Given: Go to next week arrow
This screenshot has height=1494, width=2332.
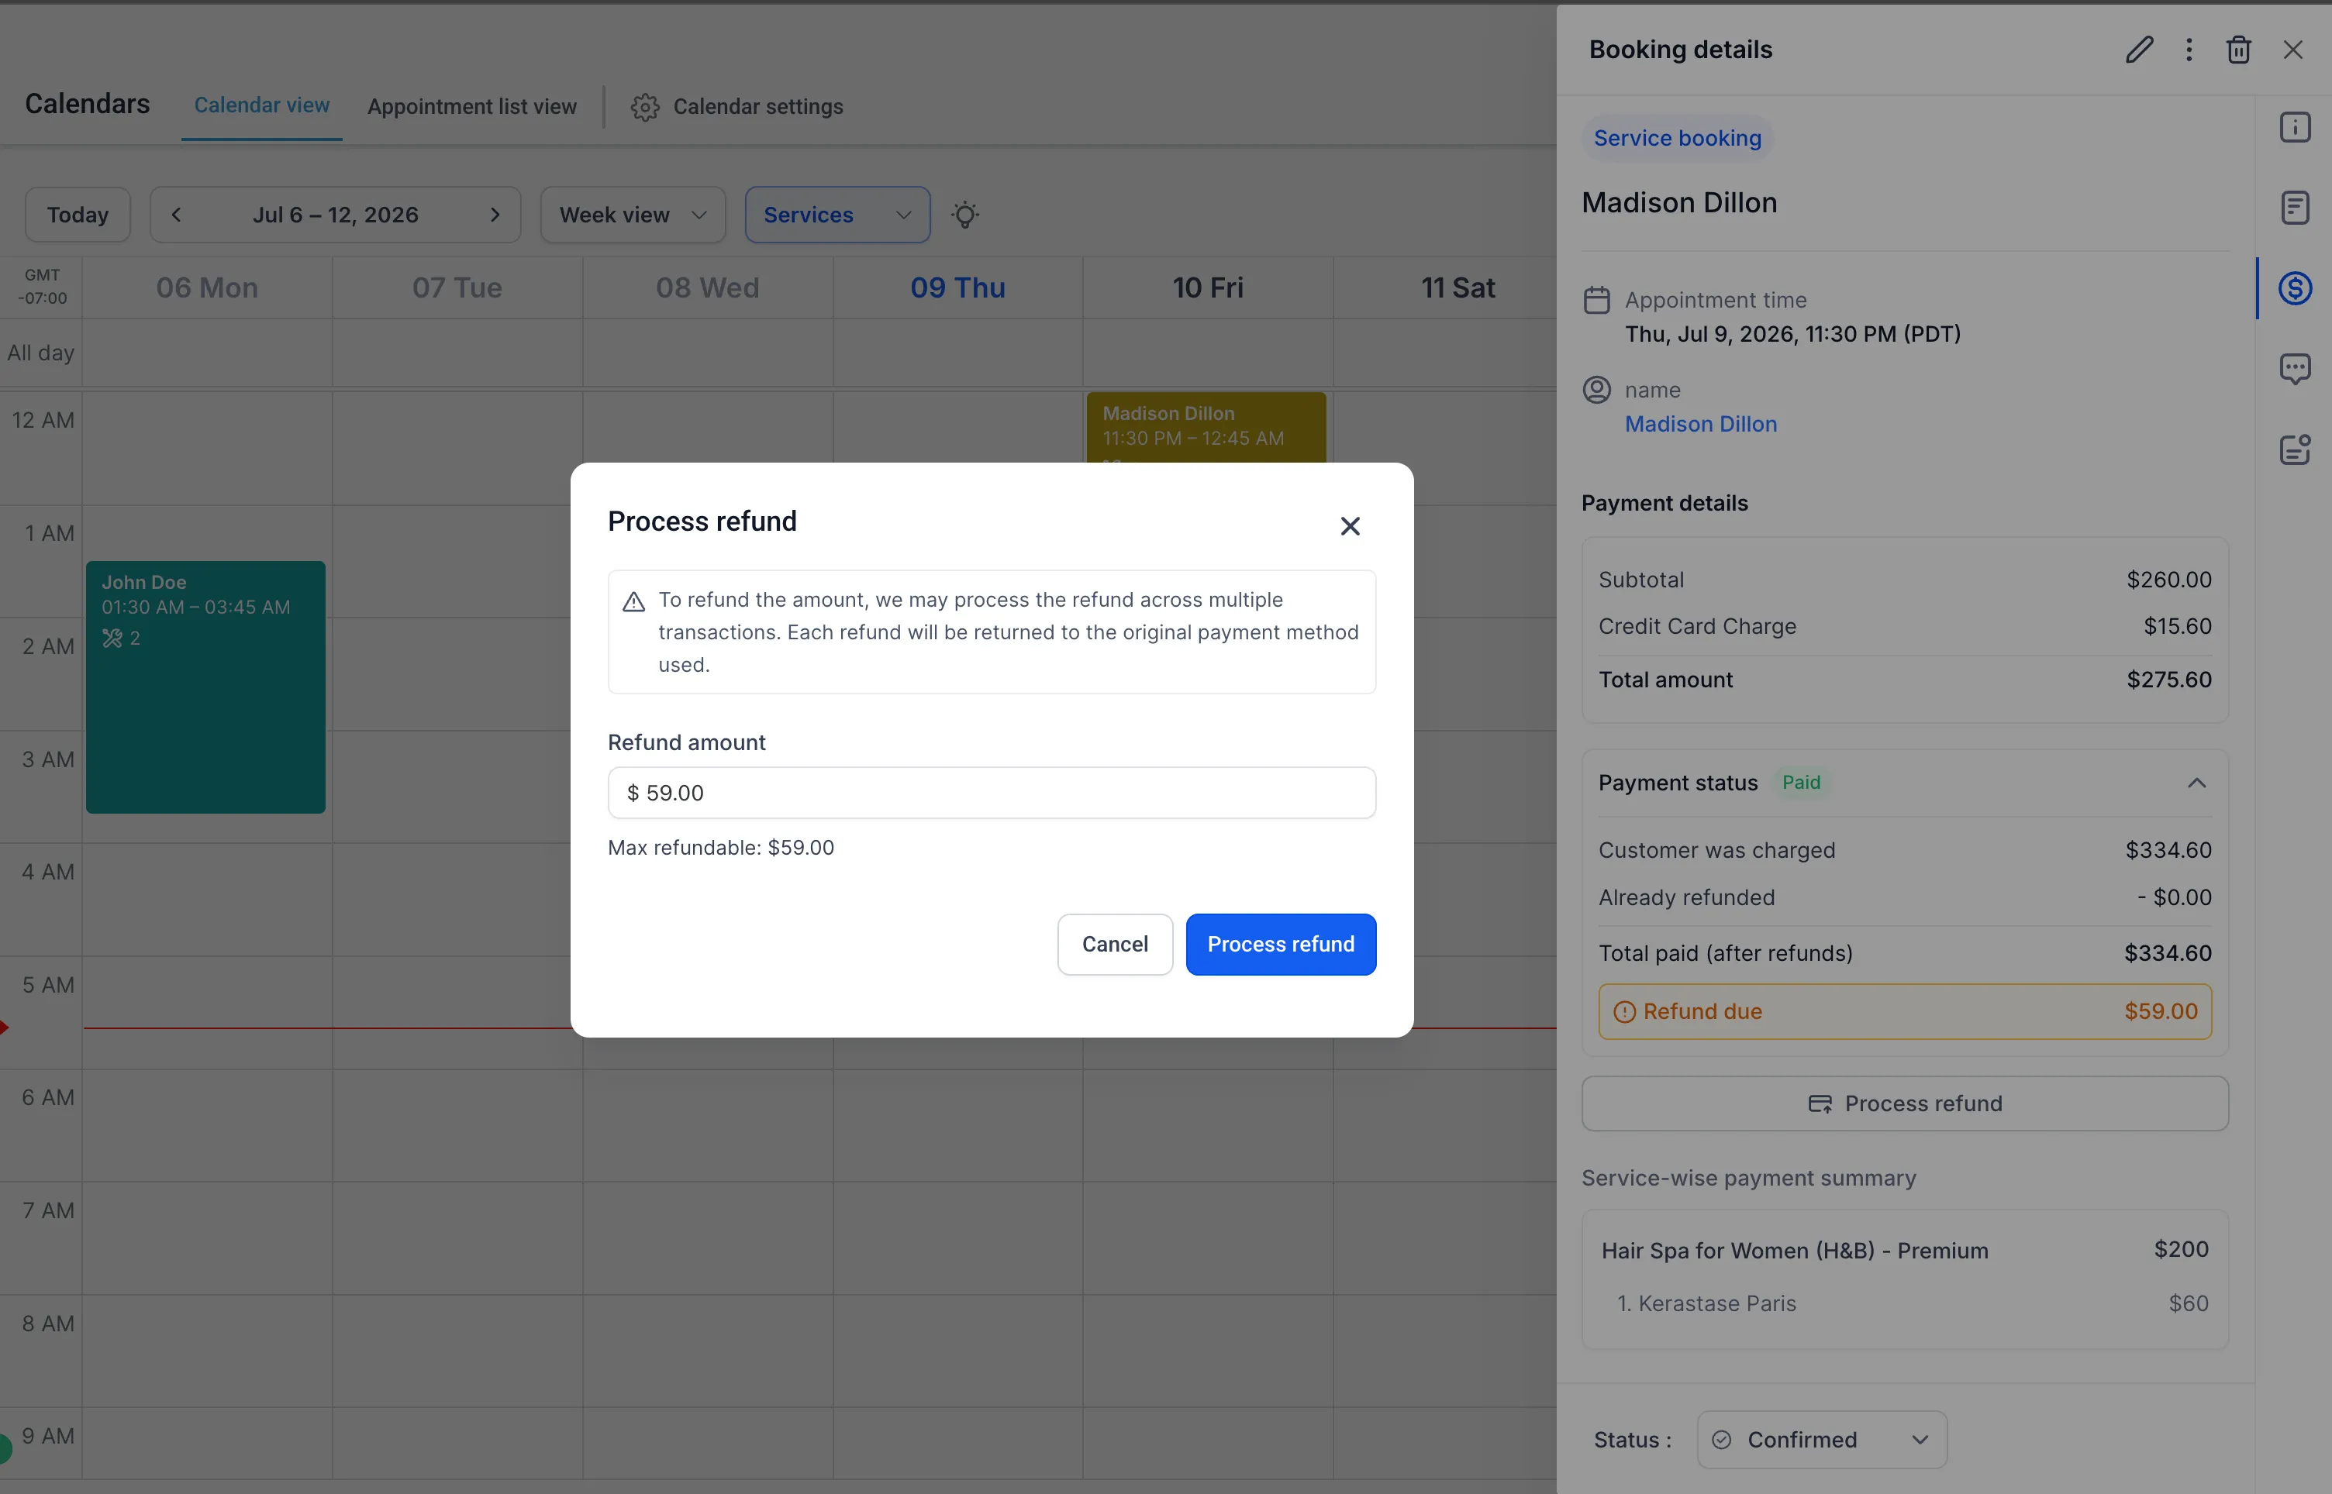Looking at the screenshot, I should (x=495, y=215).
